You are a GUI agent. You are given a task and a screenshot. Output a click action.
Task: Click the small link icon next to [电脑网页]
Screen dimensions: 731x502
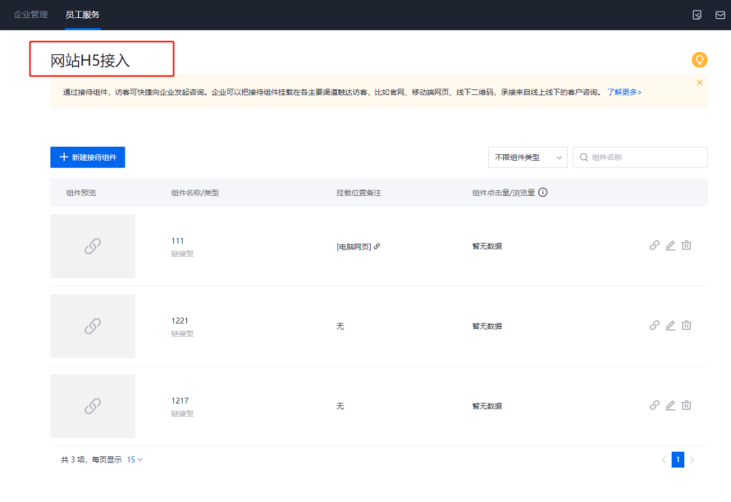pyautogui.click(x=377, y=246)
